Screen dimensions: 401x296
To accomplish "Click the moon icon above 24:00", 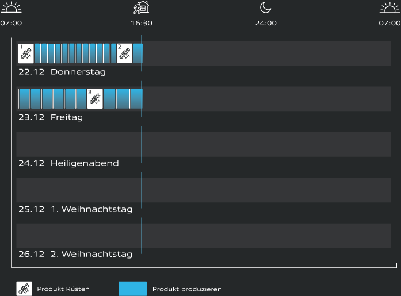I will [265, 7].
